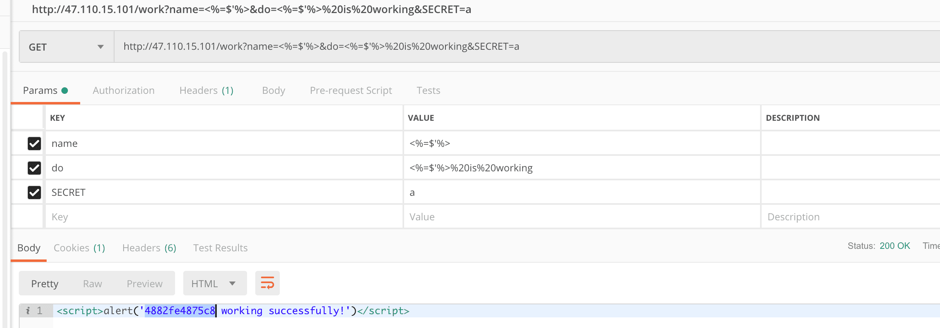
Task: Open the request Headers (1) tab
Action: pos(206,91)
